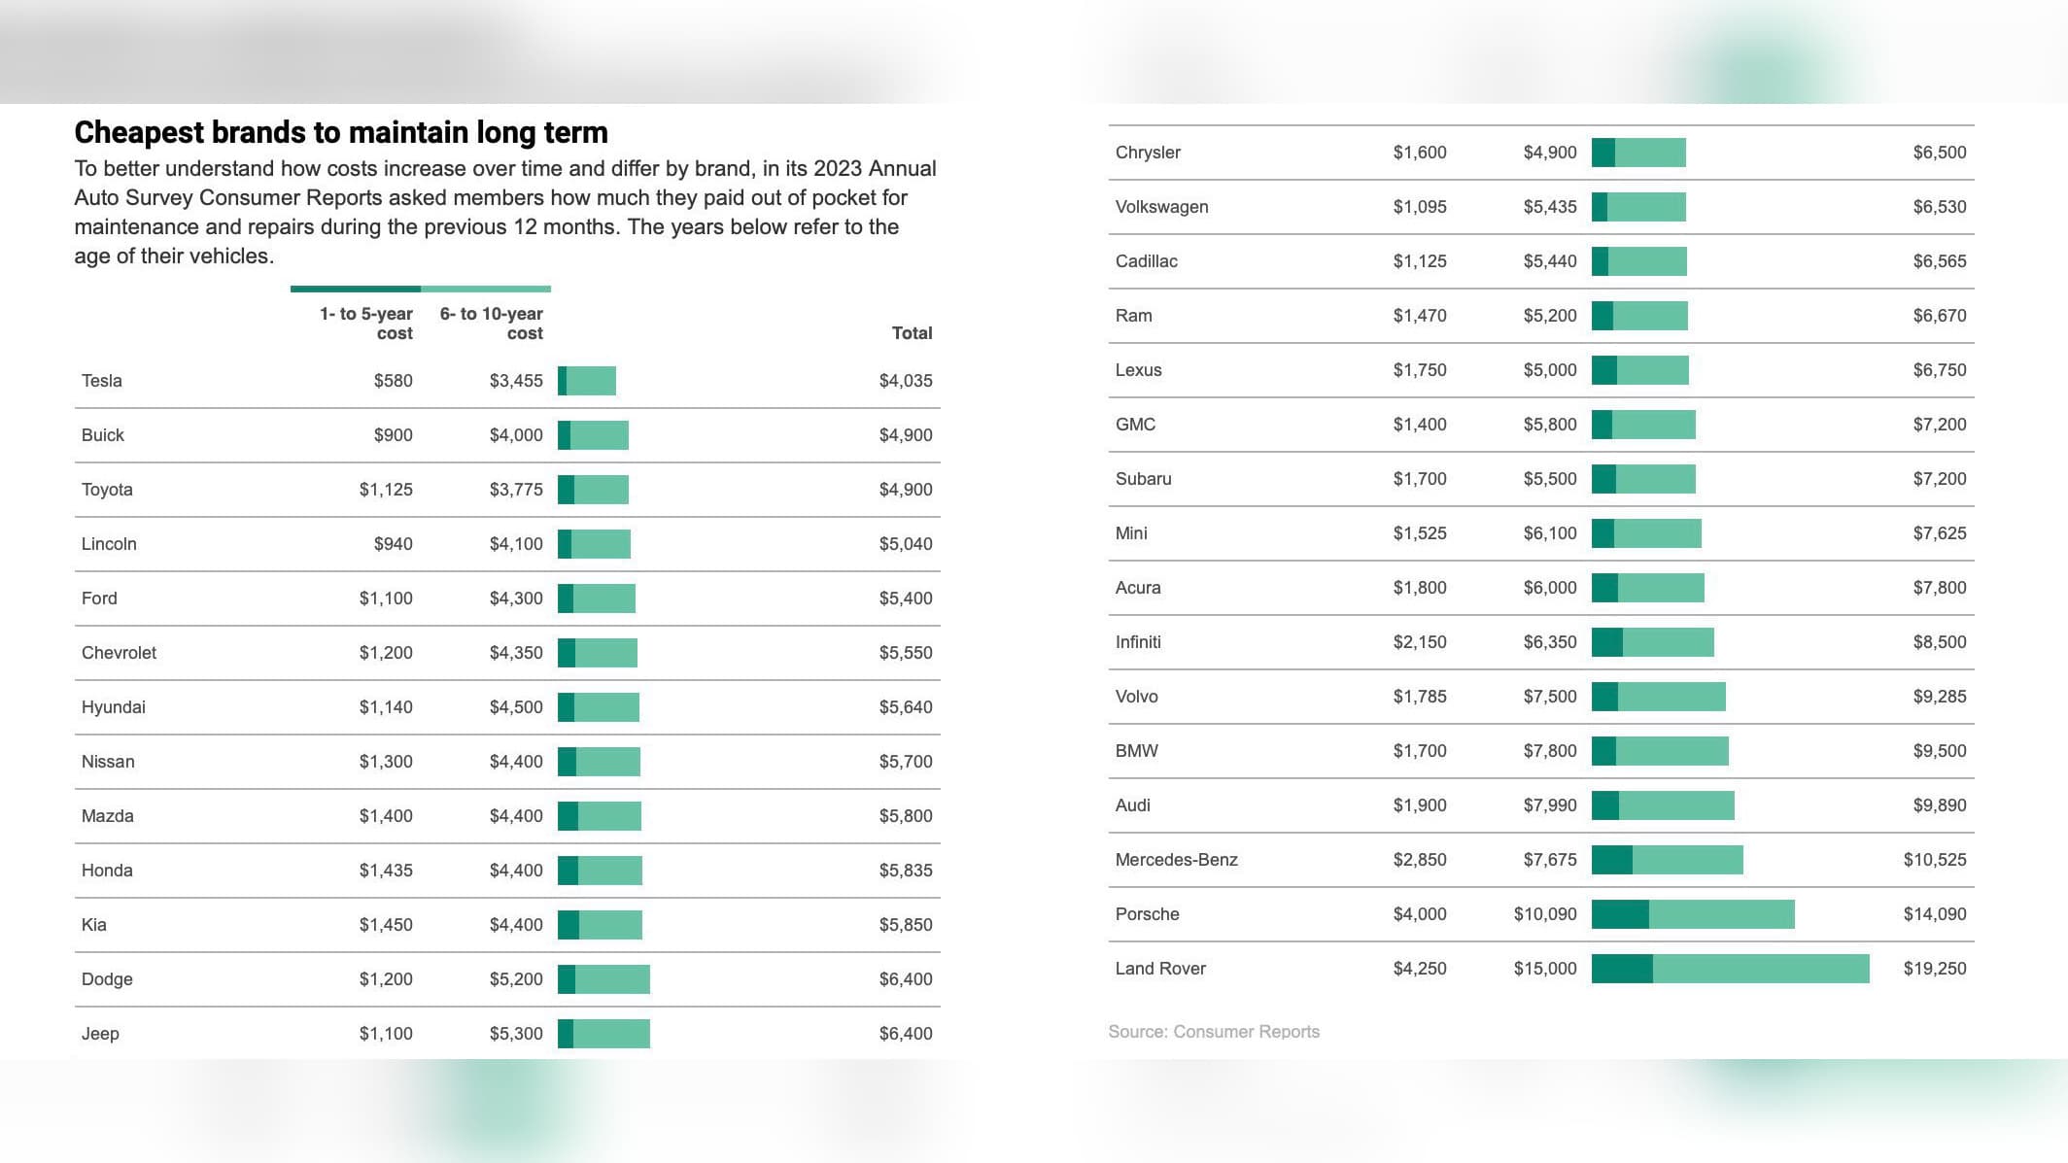Screen dimensions: 2068x1163
Task: Click the "1- to 5-year cost" column header
Action: tap(366, 324)
